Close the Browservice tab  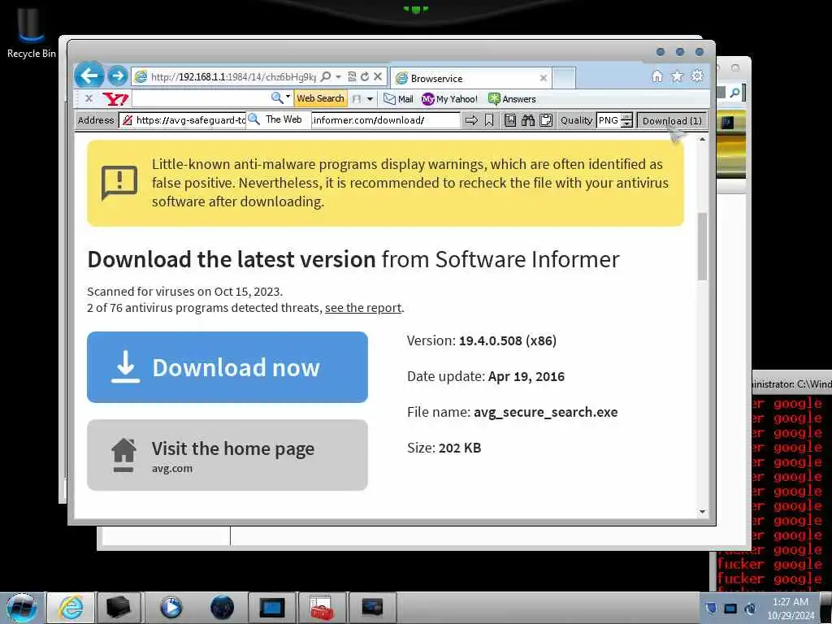pyautogui.click(x=544, y=78)
